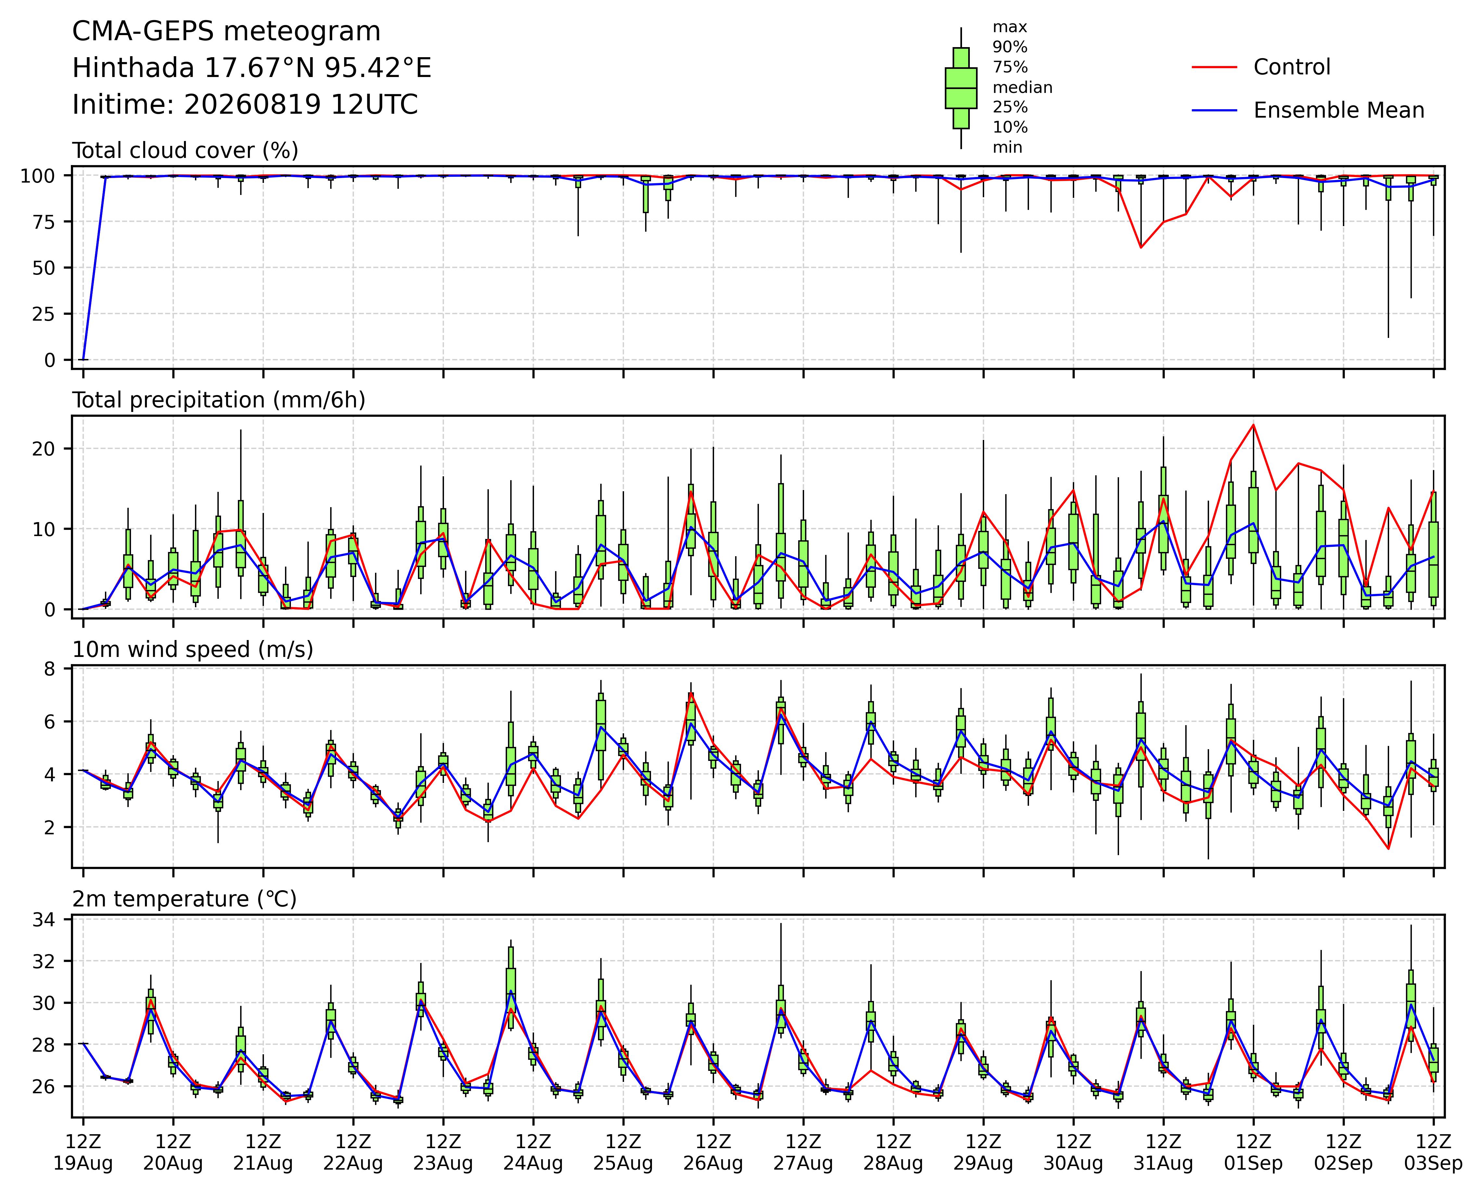Click the '28' tick on temperature axis
The height and width of the screenshot is (1193, 1483).
[x=44, y=1045]
